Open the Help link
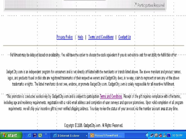 (80, 37)
